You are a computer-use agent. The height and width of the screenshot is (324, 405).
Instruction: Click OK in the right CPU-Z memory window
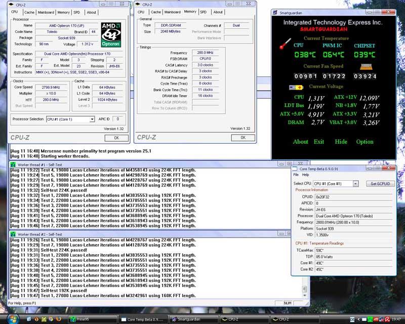coord(243,138)
